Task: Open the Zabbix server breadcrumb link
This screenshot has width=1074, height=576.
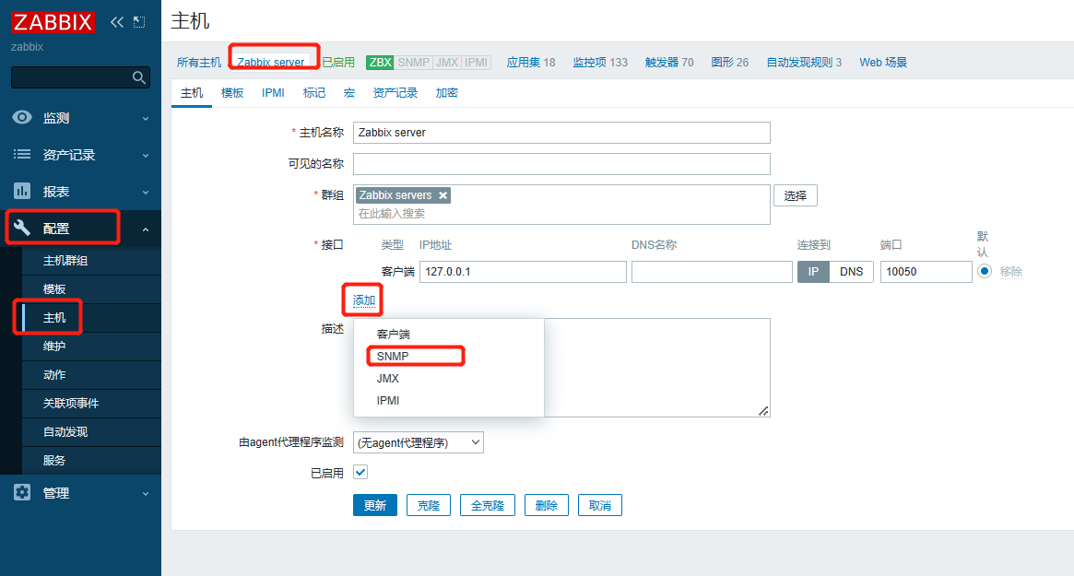Action: (x=270, y=63)
